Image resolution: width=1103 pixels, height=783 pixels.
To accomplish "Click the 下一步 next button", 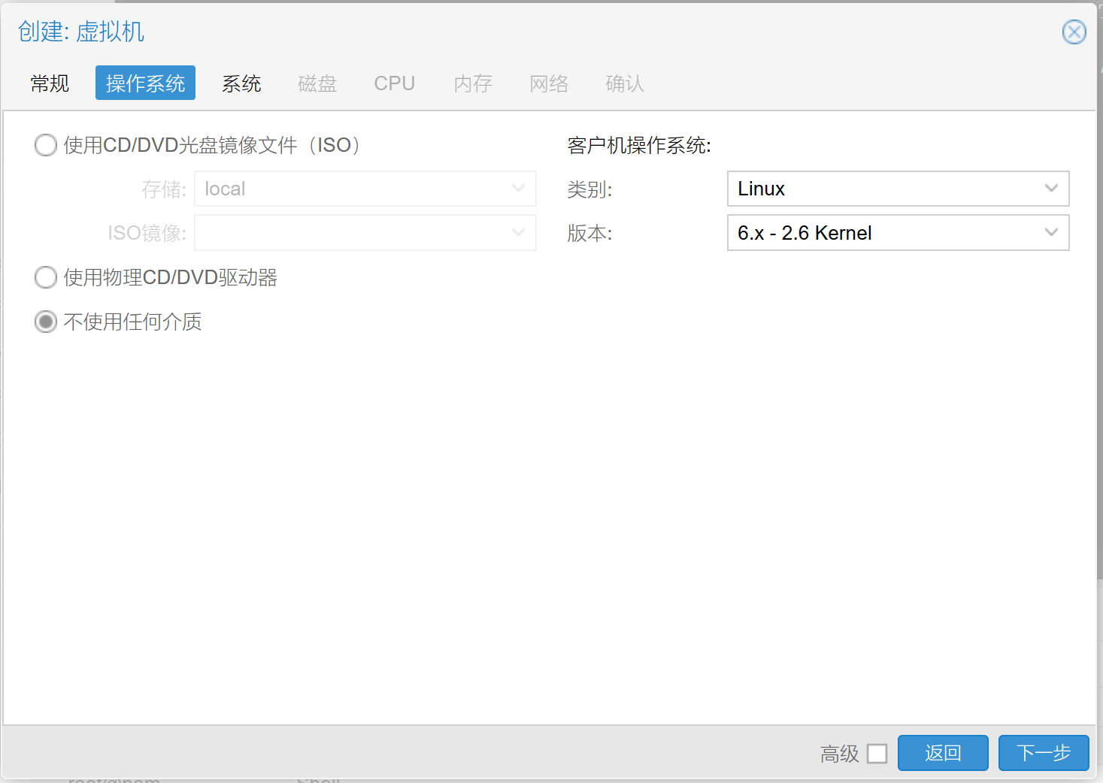I will [1043, 753].
